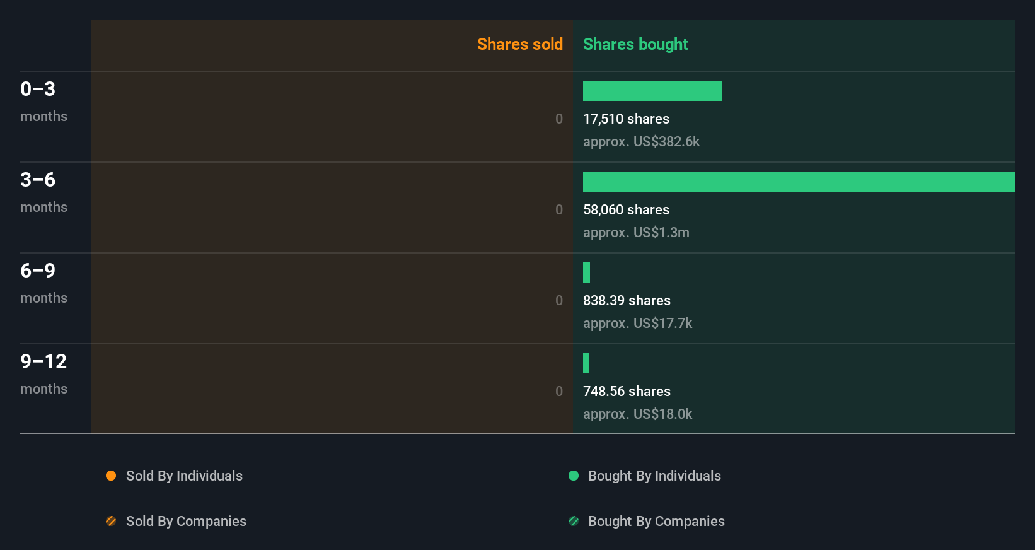Click the 17,510 shares value

[x=626, y=119]
